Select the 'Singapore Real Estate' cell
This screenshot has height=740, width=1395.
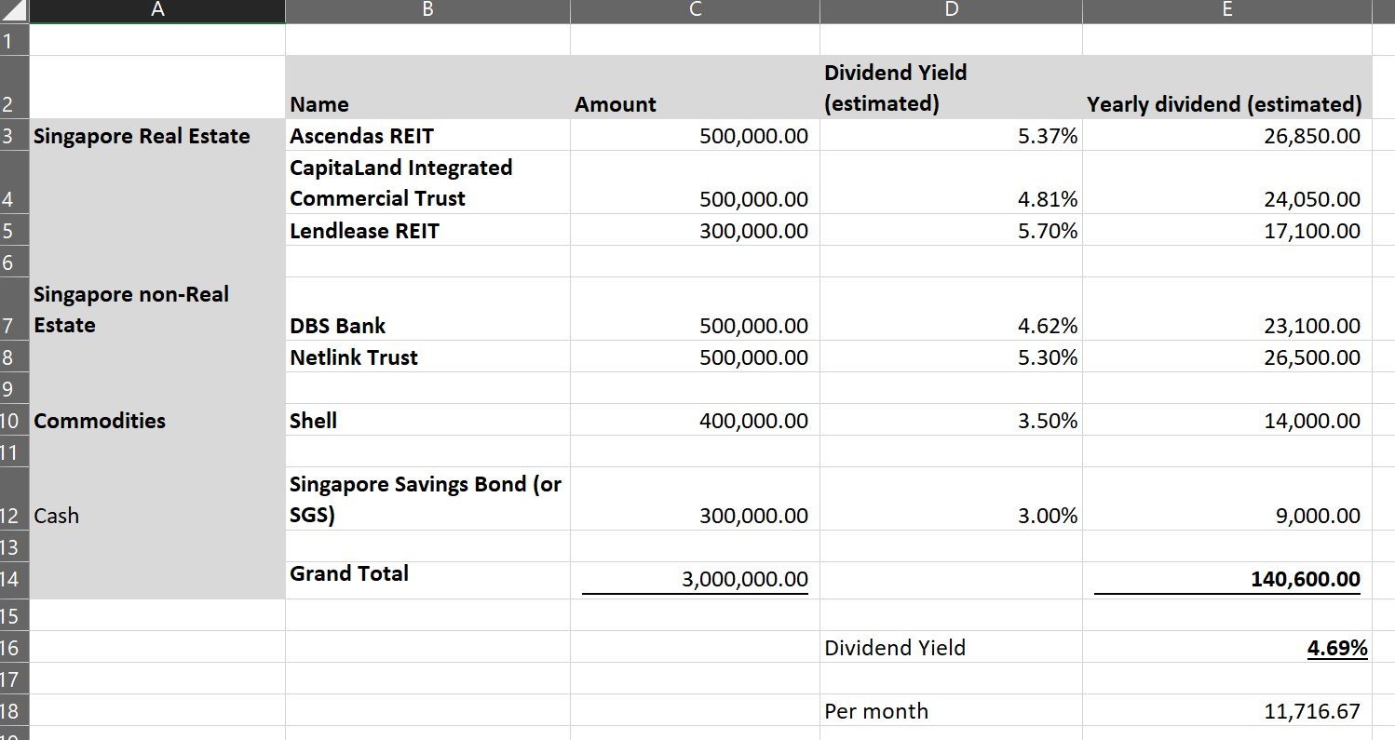pos(157,135)
